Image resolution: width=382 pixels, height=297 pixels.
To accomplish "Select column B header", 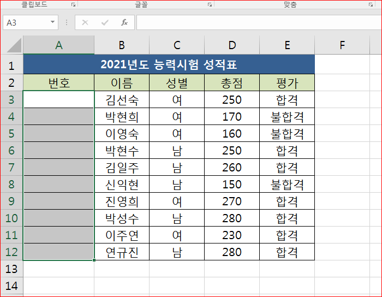I will pyautogui.click(x=122, y=45).
